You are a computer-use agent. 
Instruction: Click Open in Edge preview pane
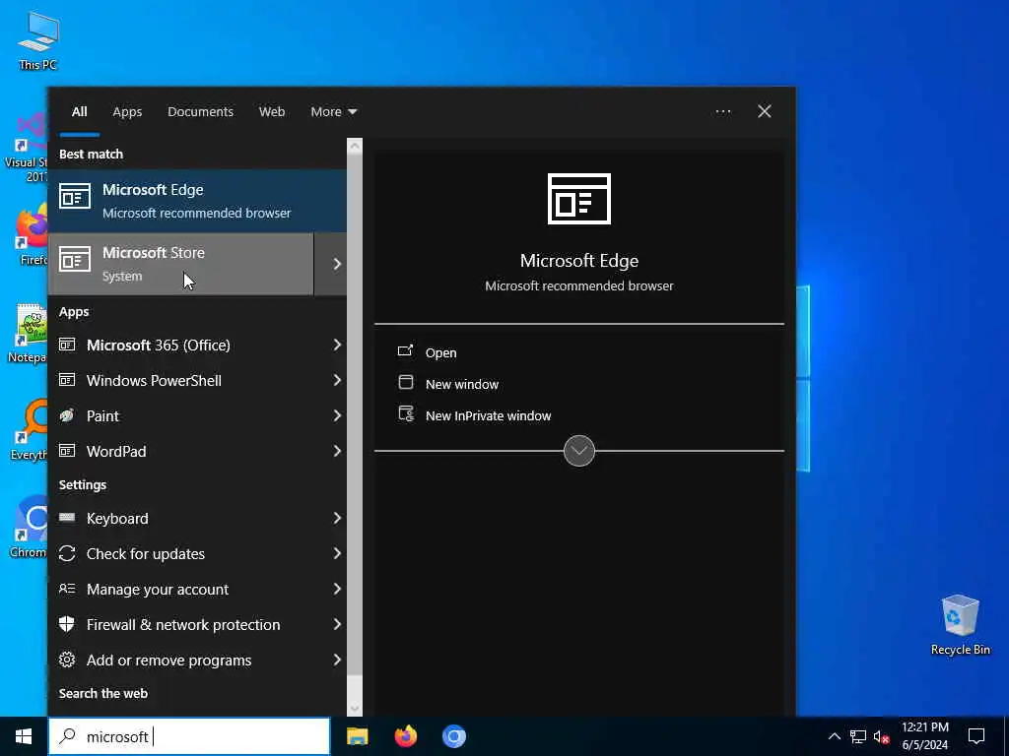(440, 353)
